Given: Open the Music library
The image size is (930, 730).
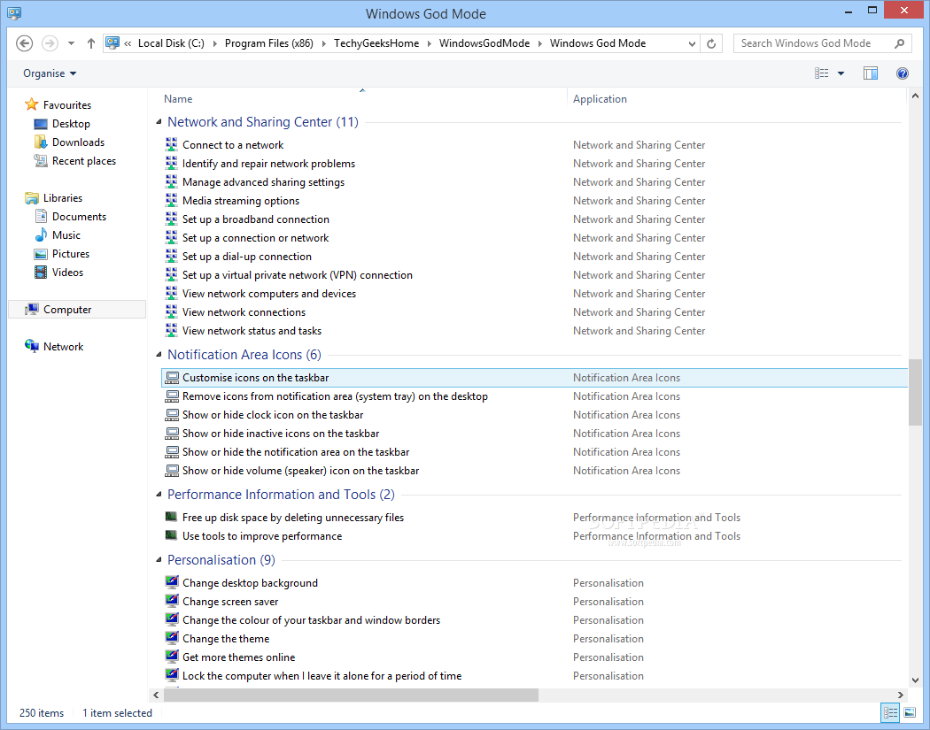Looking at the screenshot, I should click(58, 235).
